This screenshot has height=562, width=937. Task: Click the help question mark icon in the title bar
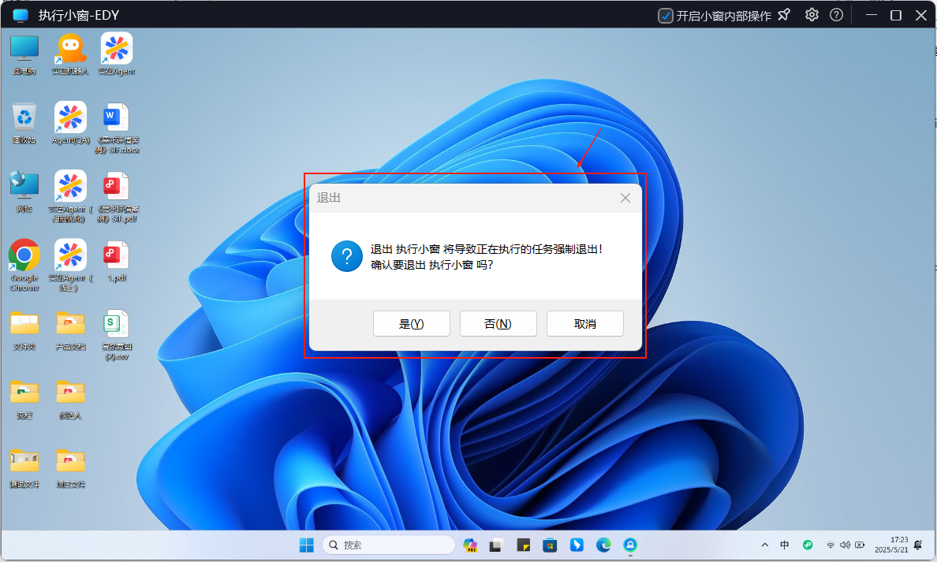click(836, 15)
